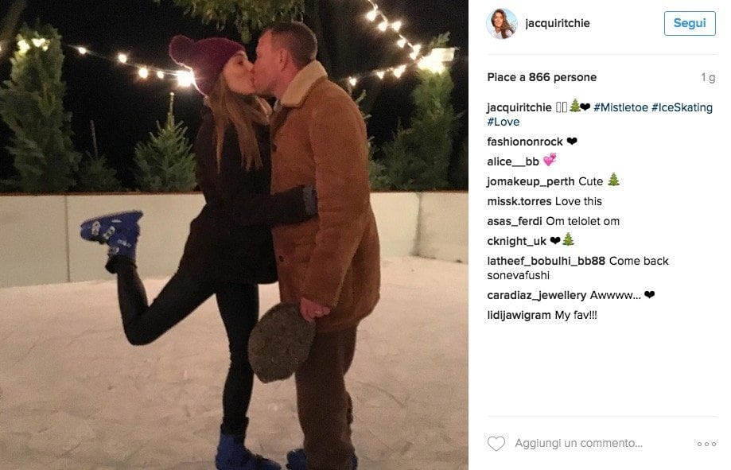Open asas_ferdi's profile from the comments
Viewport: 731px width, 470px height.
click(x=515, y=221)
